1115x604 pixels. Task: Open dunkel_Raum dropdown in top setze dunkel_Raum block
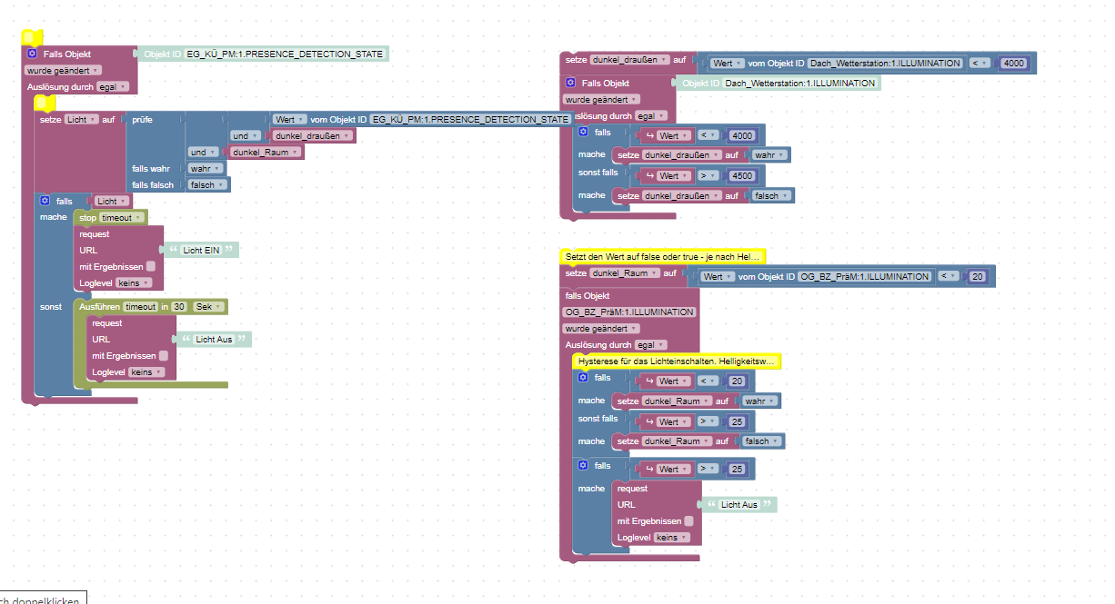coord(625,272)
